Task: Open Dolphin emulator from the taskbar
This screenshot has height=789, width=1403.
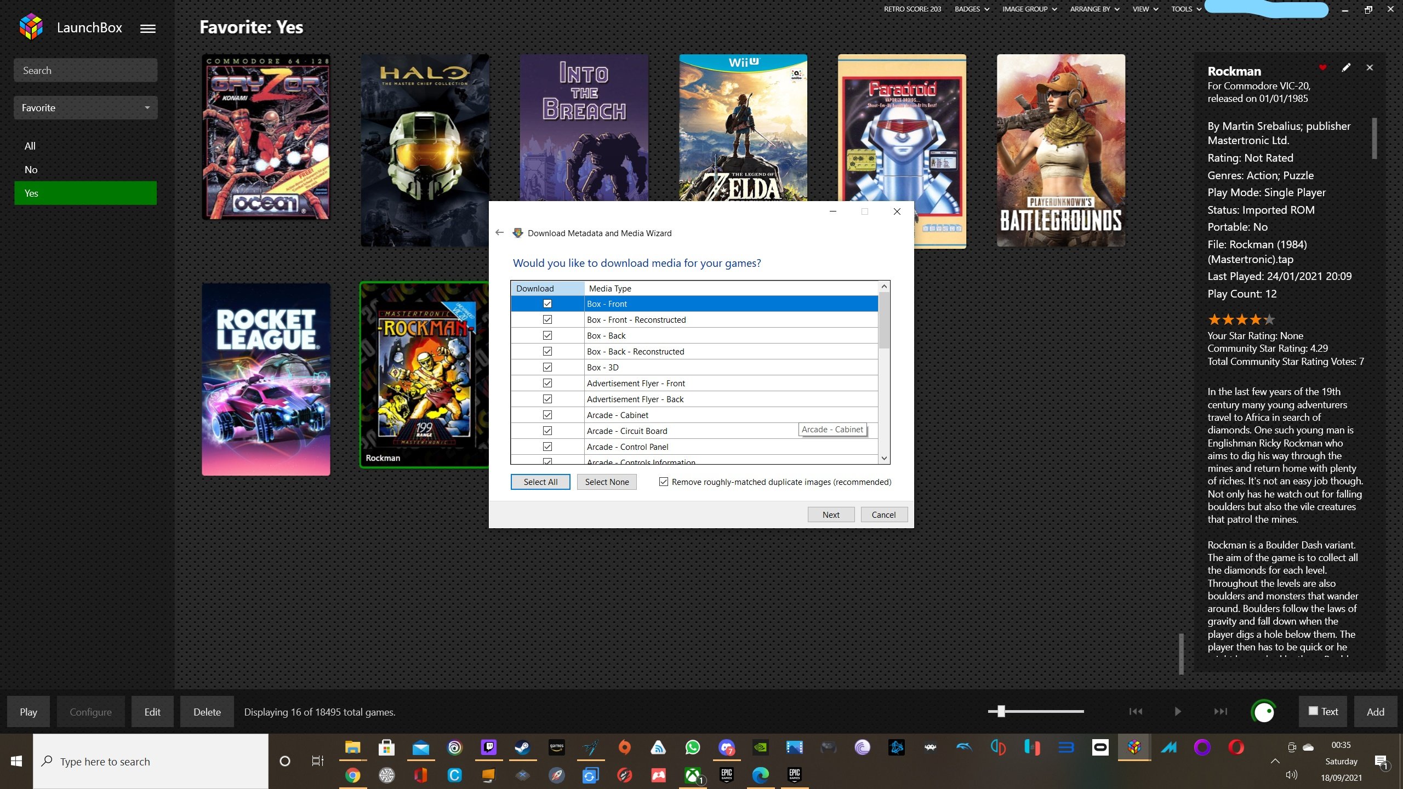Action: click(964, 747)
